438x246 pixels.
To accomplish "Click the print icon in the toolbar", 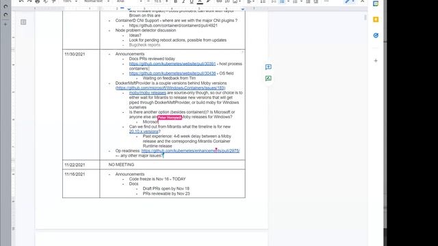I will click(x=37, y=1).
